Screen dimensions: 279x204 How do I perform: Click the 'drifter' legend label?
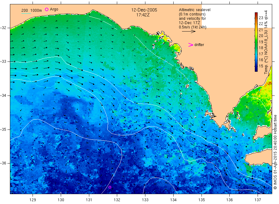point(199,45)
